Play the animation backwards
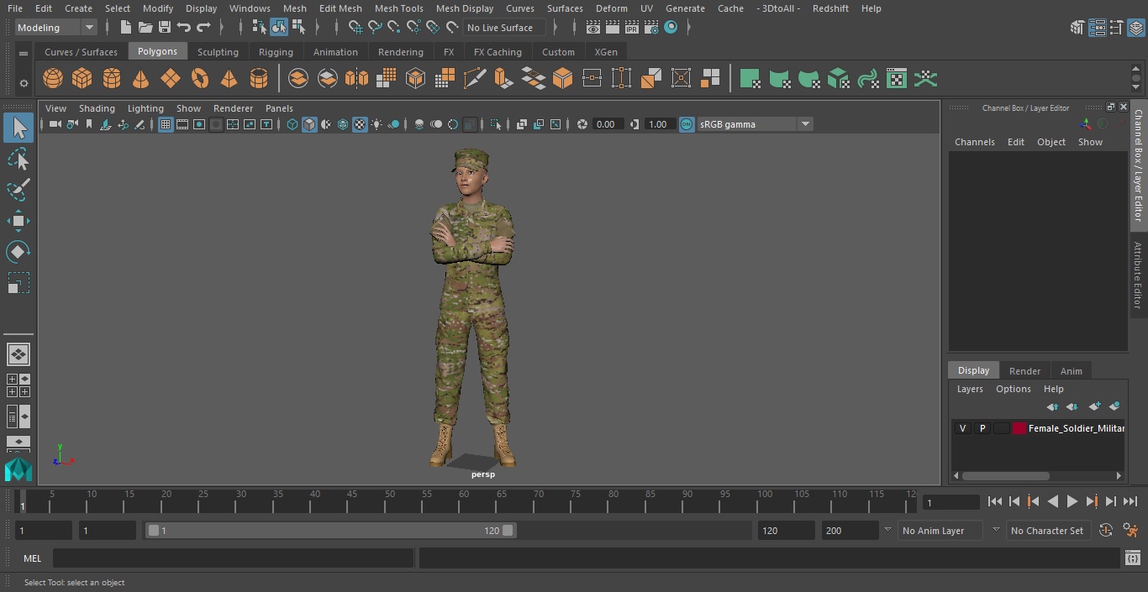This screenshot has width=1148, height=592. [1052, 501]
